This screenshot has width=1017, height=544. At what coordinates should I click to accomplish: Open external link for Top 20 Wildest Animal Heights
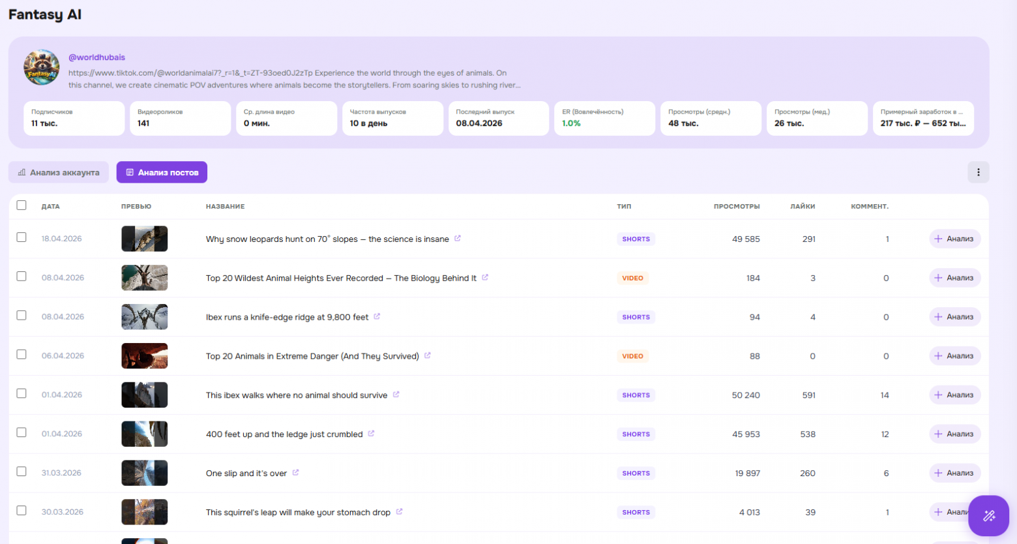(x=485, y=277)
